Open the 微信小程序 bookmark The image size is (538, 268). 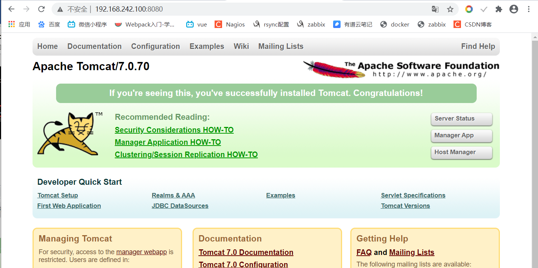87,24
